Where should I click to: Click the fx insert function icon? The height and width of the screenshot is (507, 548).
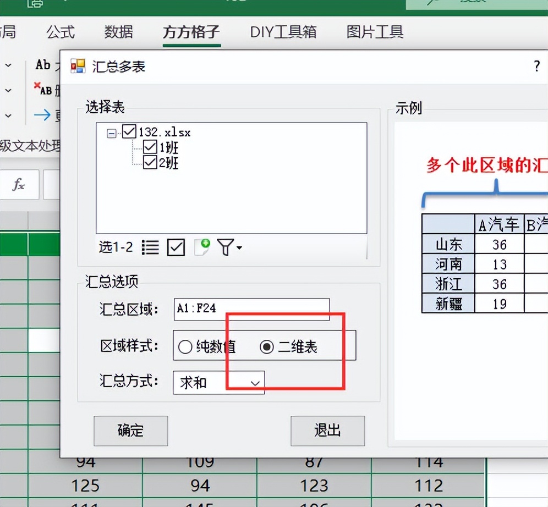19,185
